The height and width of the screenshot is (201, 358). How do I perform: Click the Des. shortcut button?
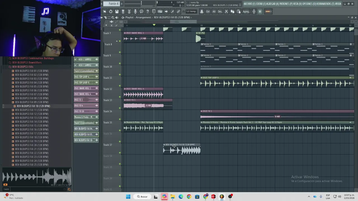(220, 11)
